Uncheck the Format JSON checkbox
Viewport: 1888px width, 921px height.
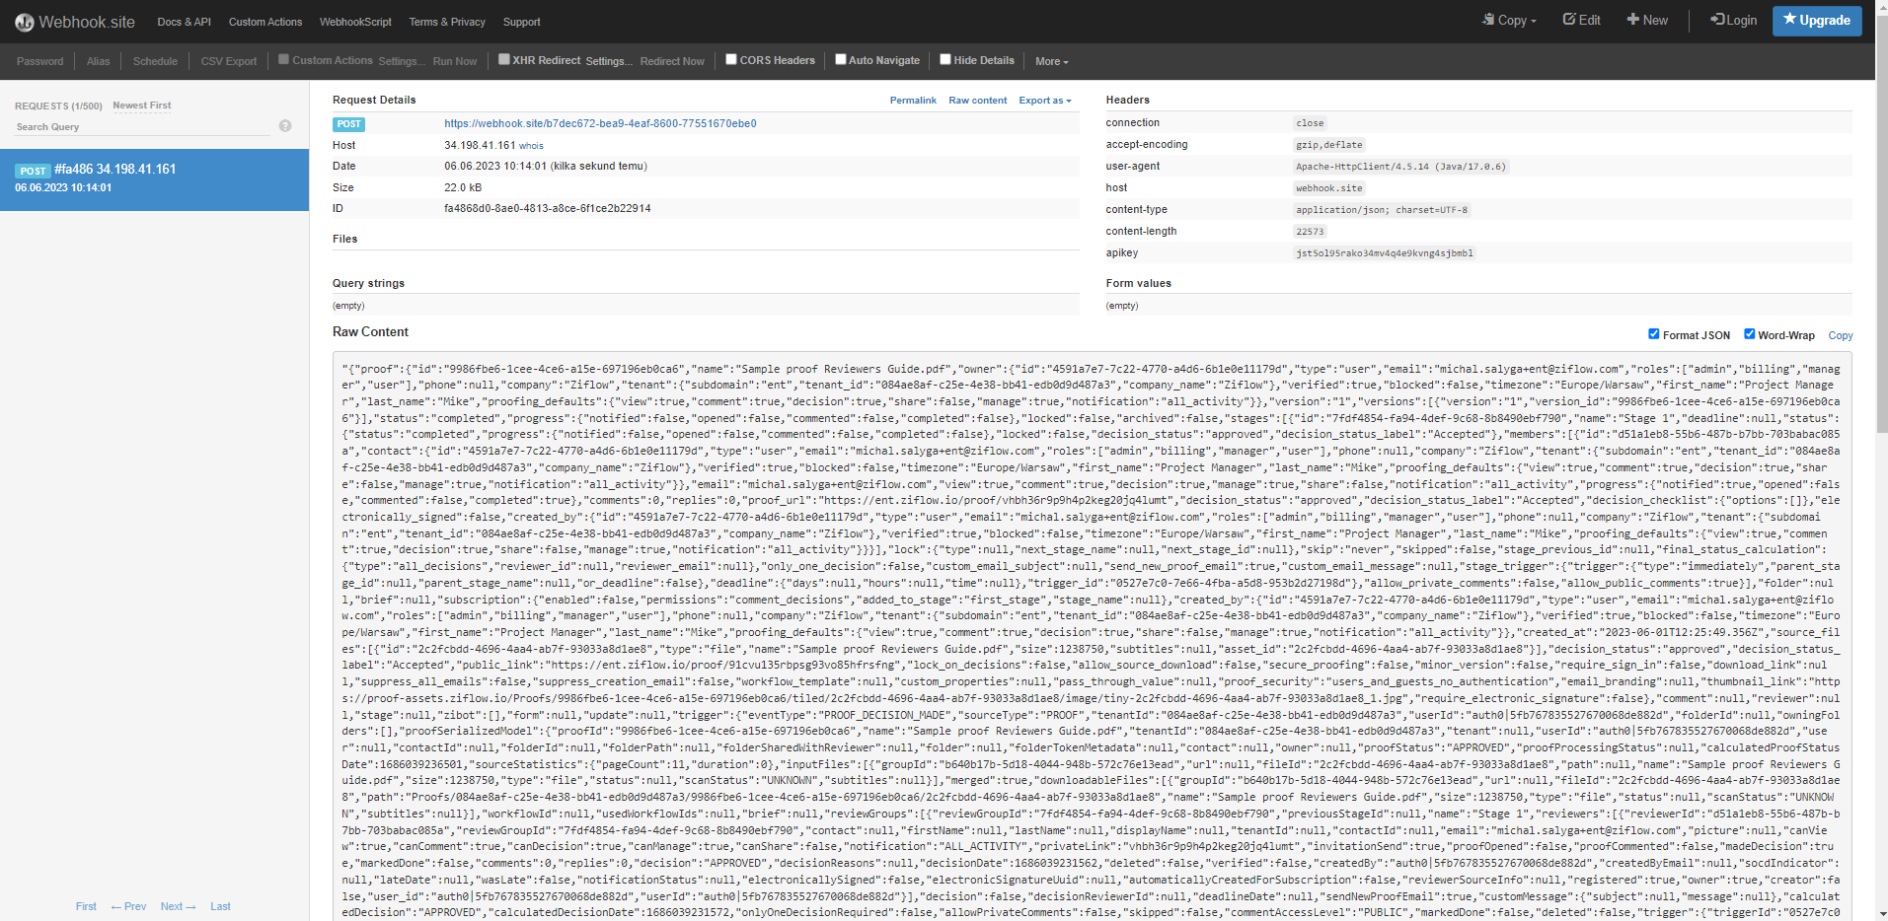pos(1654,334)
